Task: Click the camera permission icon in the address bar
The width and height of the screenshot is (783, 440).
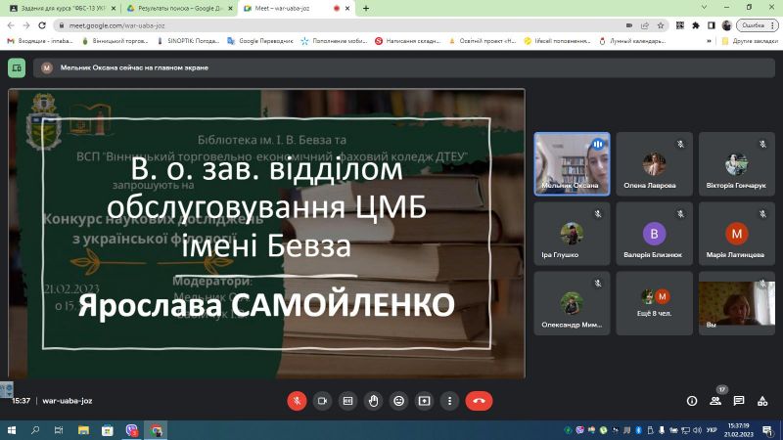Action: 629,25
